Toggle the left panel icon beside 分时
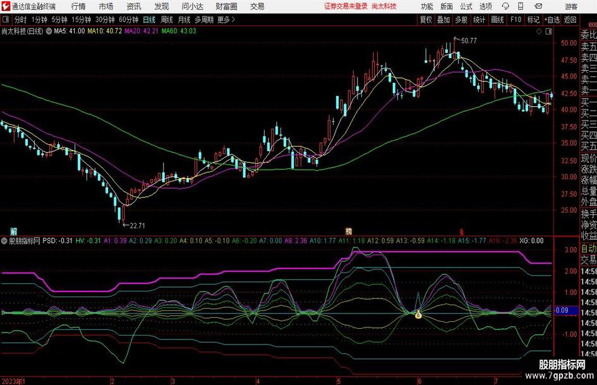This screenshot has width=597, height=385. [x=6, y=20]
